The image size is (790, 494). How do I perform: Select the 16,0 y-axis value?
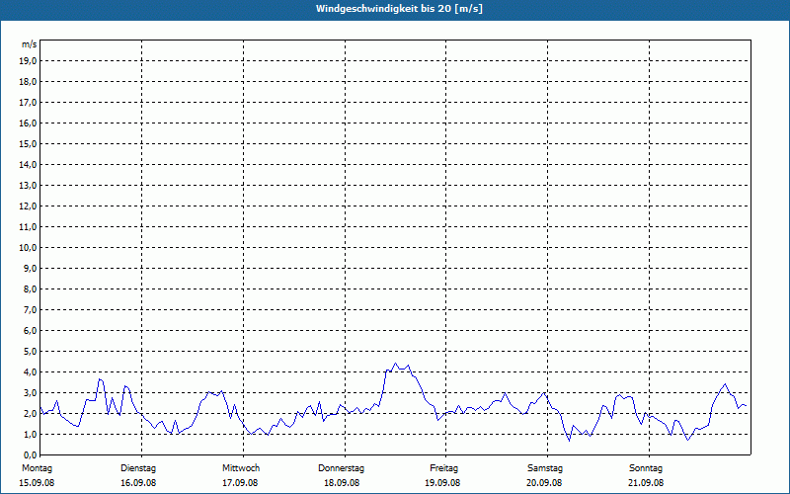click(x=29, y=123)
